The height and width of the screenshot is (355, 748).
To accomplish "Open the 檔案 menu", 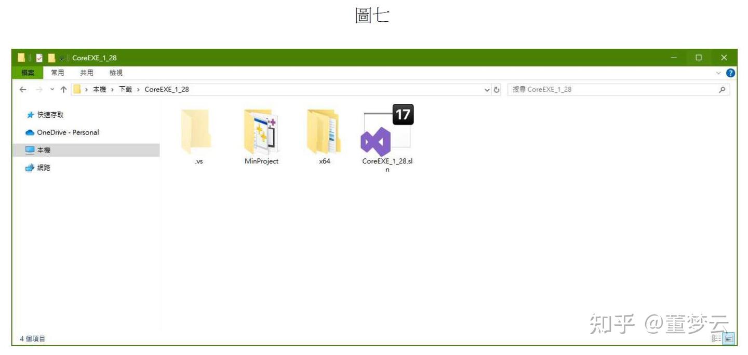I will [29, 72].
